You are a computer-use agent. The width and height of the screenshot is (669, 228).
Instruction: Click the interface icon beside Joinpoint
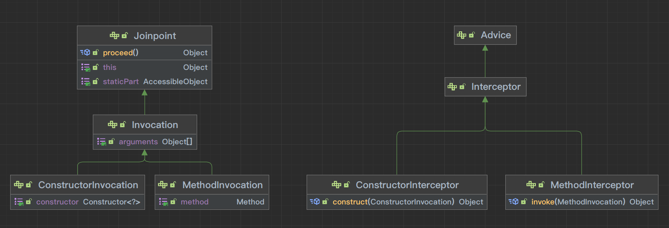tap(114, 36)
